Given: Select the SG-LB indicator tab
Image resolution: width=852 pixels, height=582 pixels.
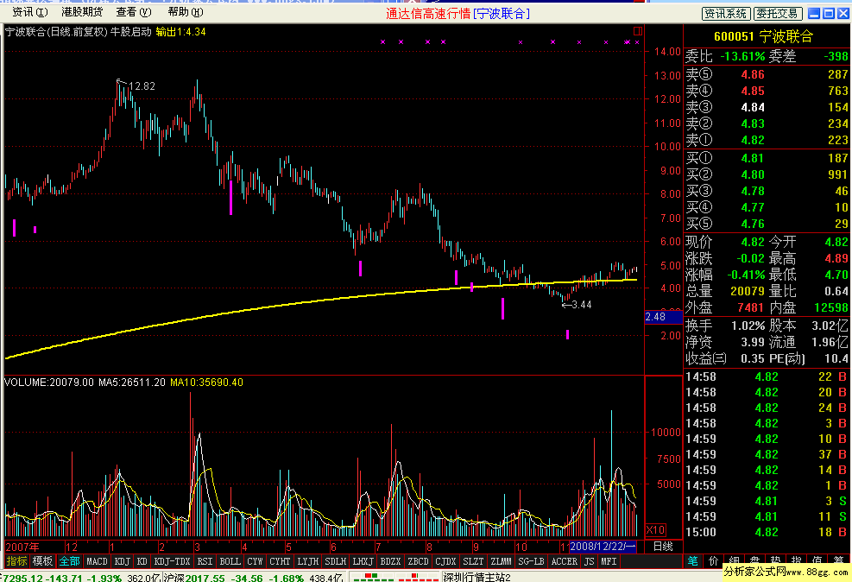Looking at the screenshot, I should pos(531,561).
